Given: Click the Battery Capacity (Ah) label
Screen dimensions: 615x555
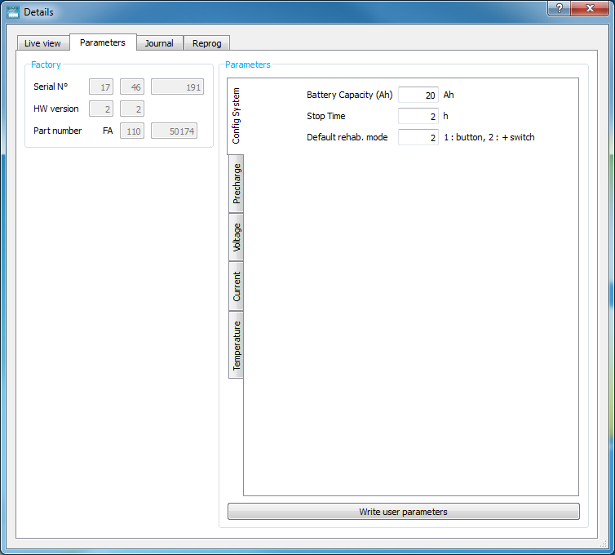Looking at the screenshot, I should (349, 95).
